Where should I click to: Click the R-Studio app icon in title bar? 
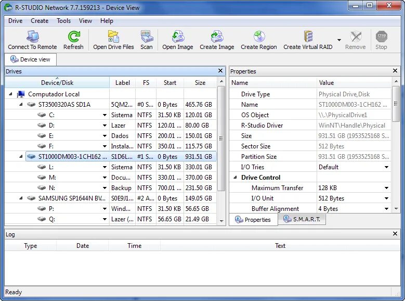(x=8, y=7)
